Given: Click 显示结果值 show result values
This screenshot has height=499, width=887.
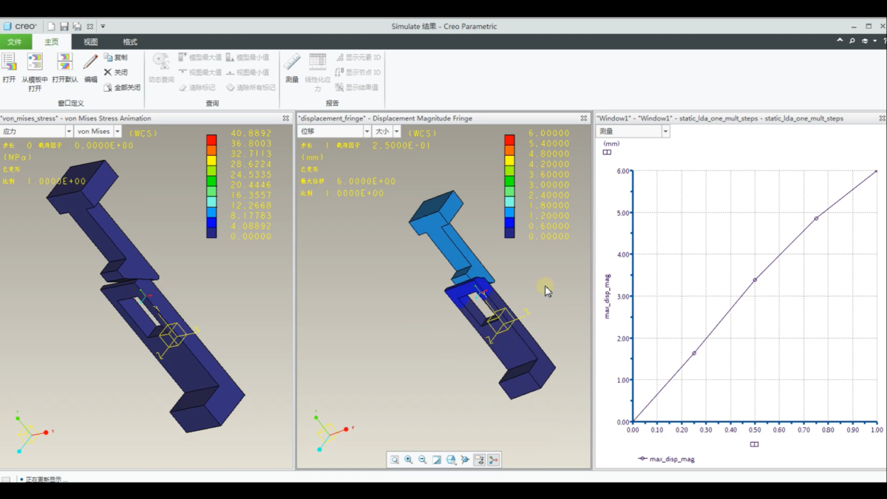Looking at the screenshot, I should [356, 87].
